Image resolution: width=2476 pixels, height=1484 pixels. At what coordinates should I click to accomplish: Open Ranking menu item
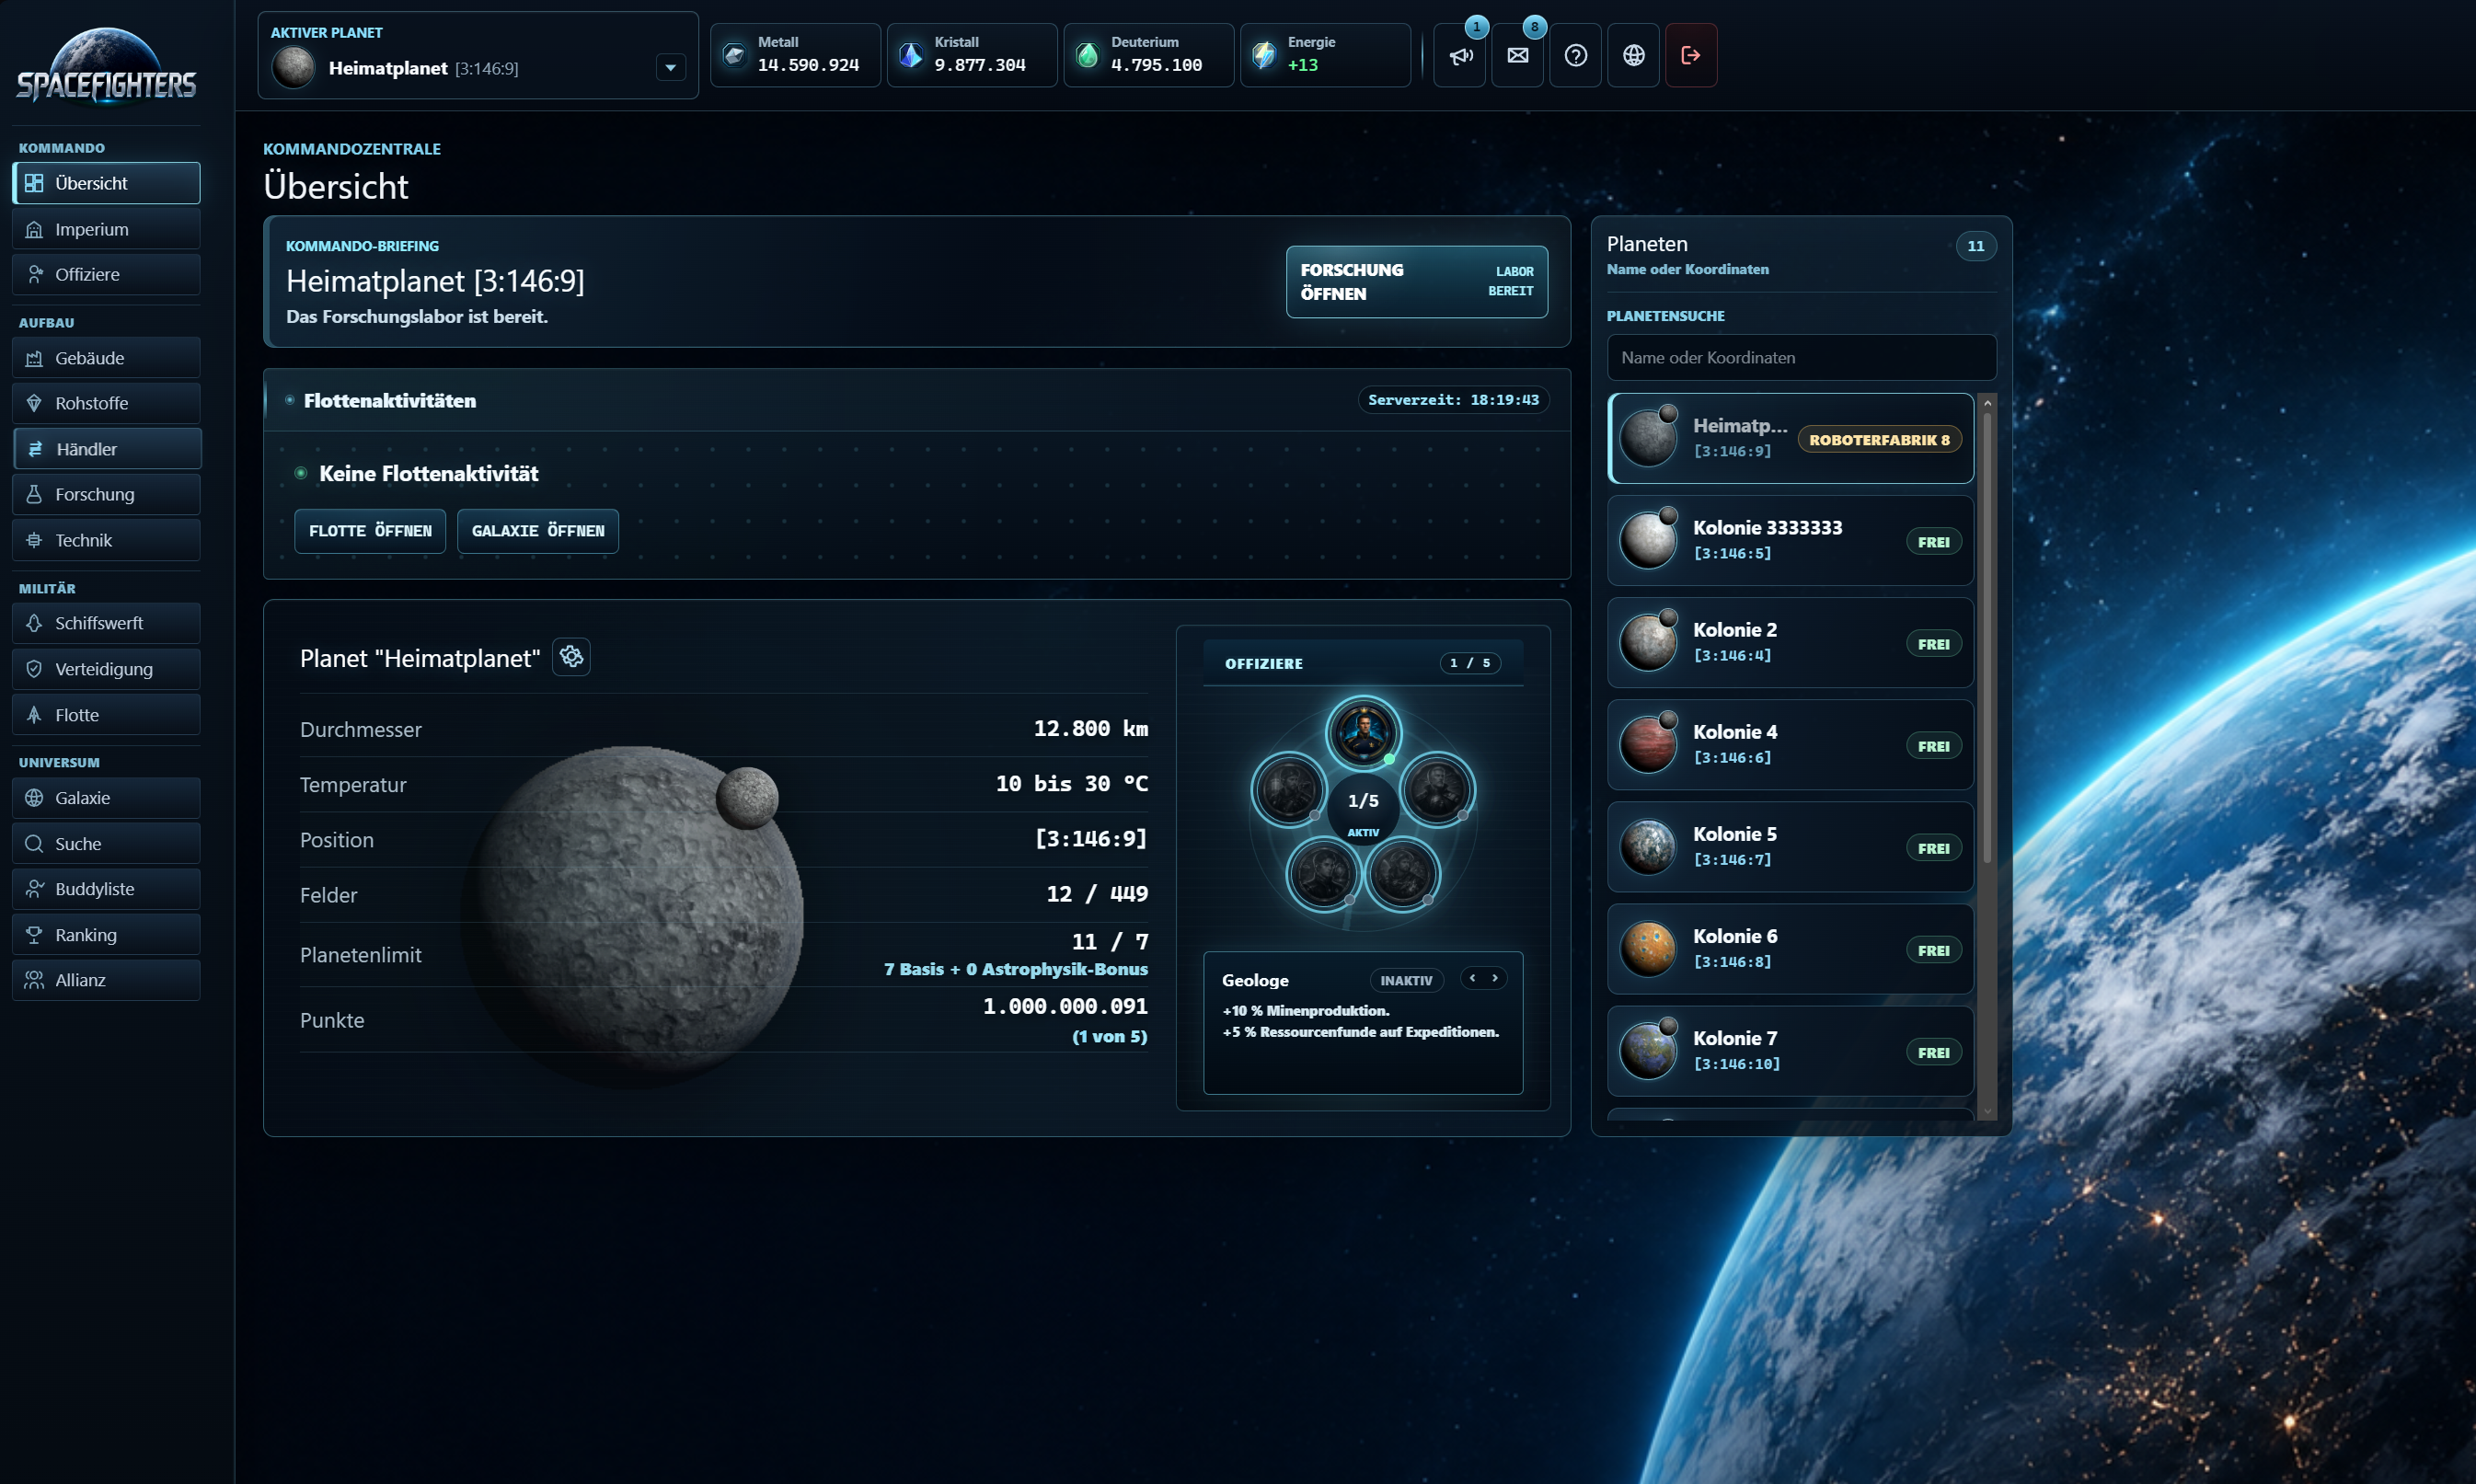click(x=106, y=935)
